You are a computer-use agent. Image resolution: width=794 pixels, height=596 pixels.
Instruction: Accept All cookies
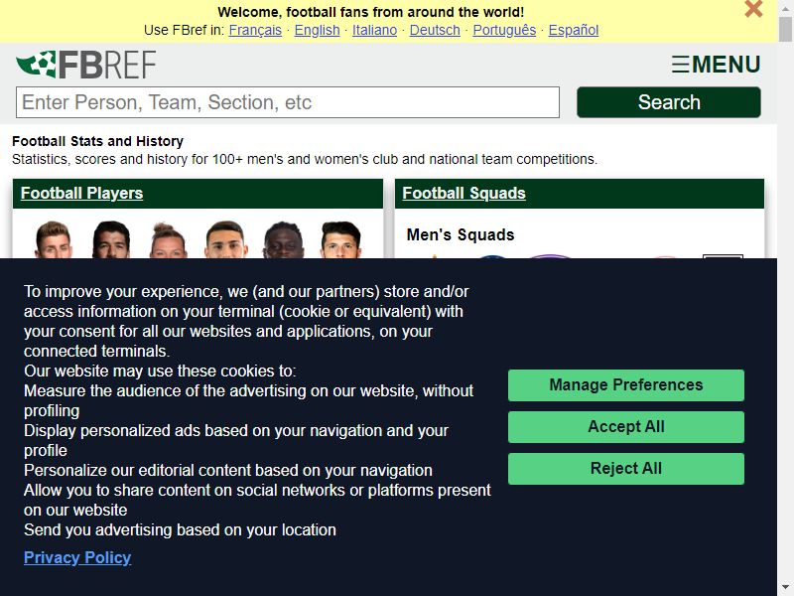pyautogui.click(x=626, y=427)
